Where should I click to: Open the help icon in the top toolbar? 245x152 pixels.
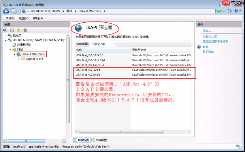click(x=236, y=11)
